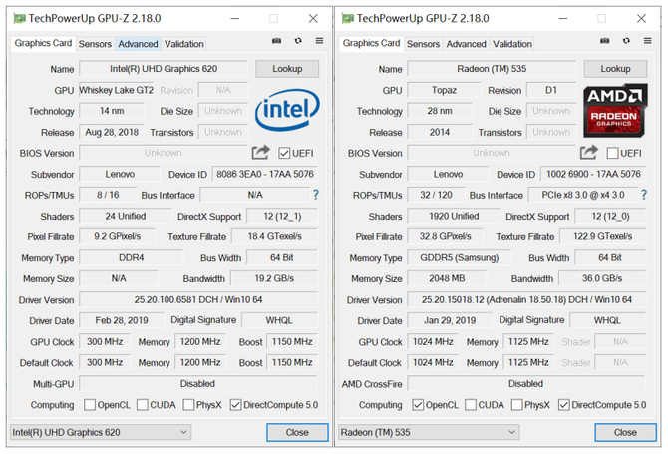Toggle the UEFI checkbox in the Intel window
668x454 pixels.
click(x=284, y=153)
